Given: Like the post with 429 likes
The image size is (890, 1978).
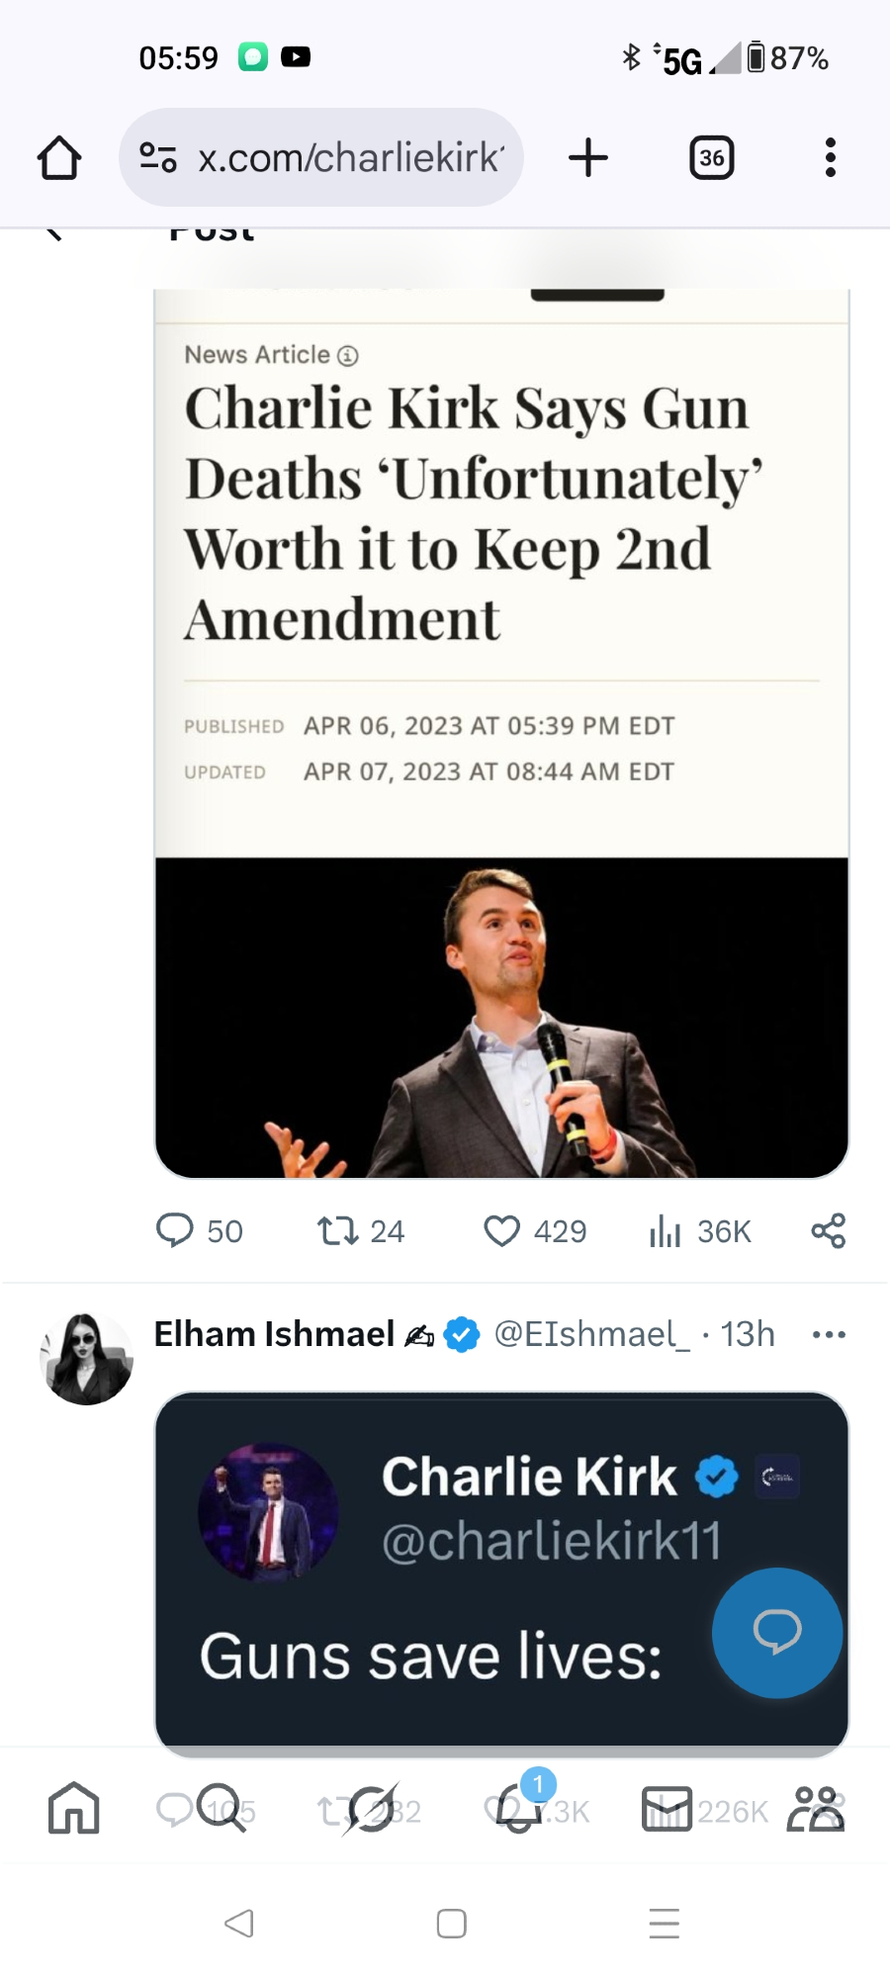Looking at the screenshot, I should 502,1231.
